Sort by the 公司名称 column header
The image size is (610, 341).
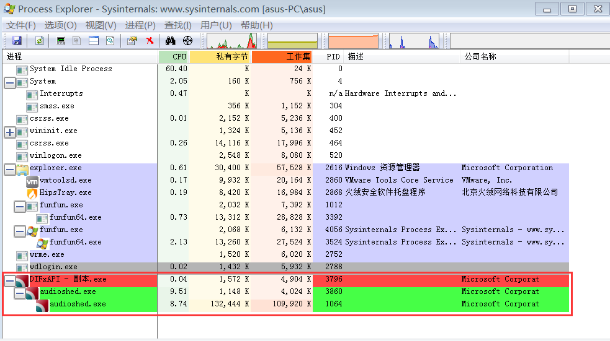pyautogui.click(x=514, y=57)
